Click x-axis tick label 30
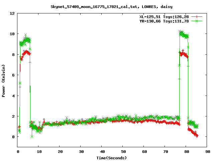214x161 pixels. point(81,152)
